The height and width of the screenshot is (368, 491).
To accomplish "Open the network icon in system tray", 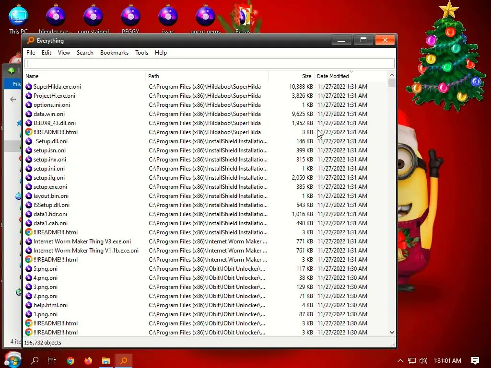I will [412, 361].
